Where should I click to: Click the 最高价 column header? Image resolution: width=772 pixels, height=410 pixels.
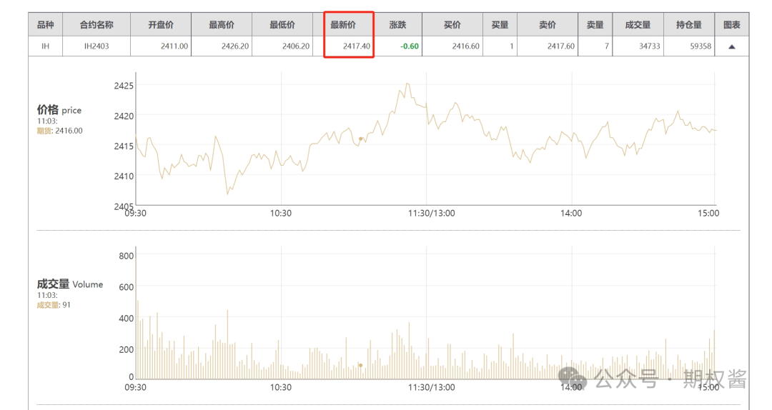222,24
